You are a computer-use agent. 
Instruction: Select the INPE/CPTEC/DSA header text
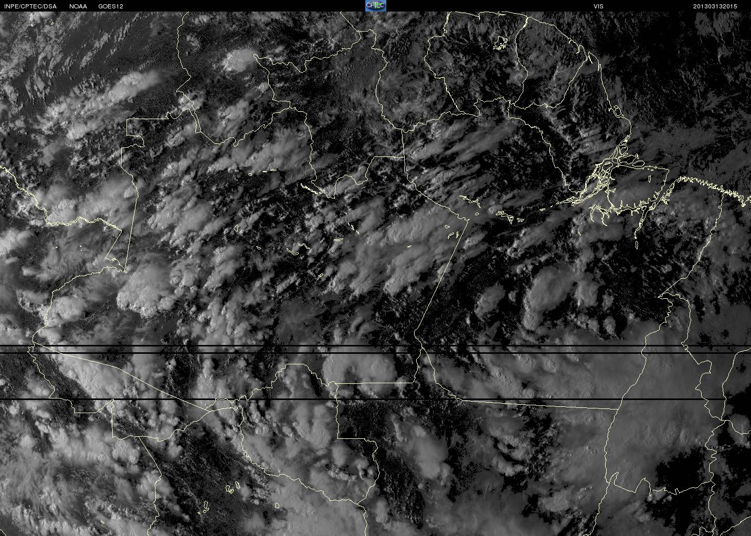(30, 6)
